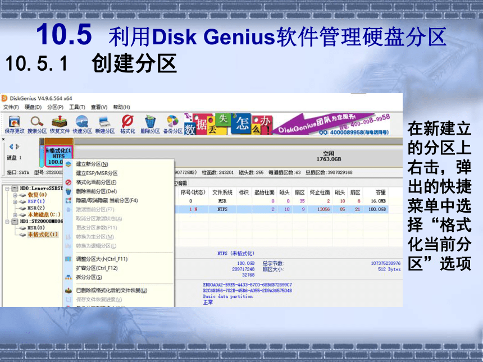Click the 标识 column header
Screen dimensions: 483x362
pyautogui.click(x=244, y=193)
